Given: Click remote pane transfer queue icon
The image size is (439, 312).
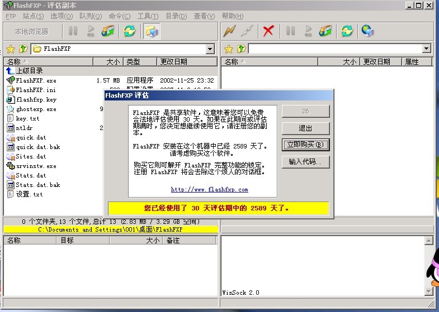Looking at the screenshot, I should click(325, 31).
